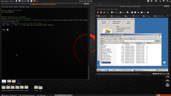
Task: Click the red Power Off button in VMware
Action: pos(98,13)
